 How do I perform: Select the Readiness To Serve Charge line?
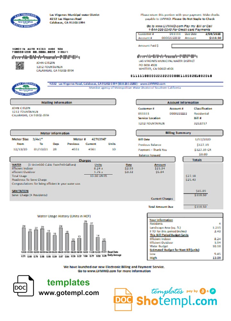[x=29, y=180]
